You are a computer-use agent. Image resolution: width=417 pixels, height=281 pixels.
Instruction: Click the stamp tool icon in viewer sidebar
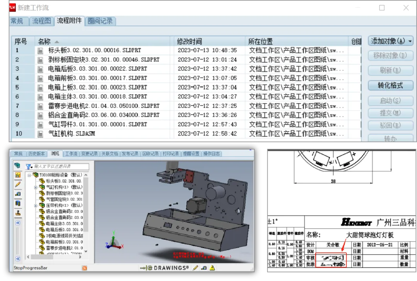[x=18, y=212]
